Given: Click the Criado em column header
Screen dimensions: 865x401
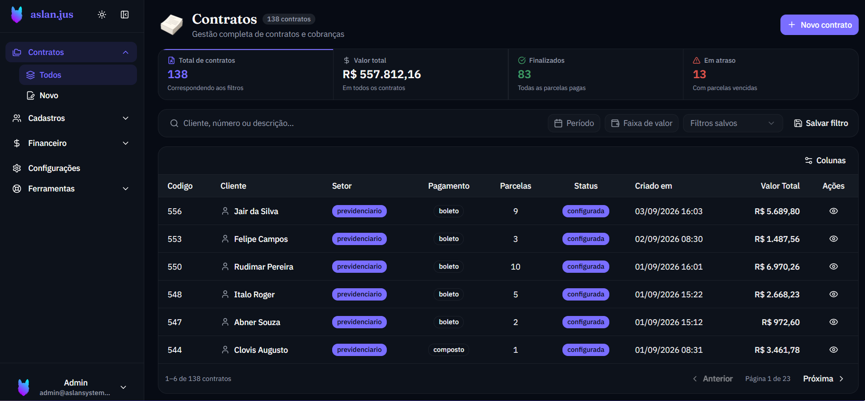Looking at the screenshot, I should (x=653, y=186).
